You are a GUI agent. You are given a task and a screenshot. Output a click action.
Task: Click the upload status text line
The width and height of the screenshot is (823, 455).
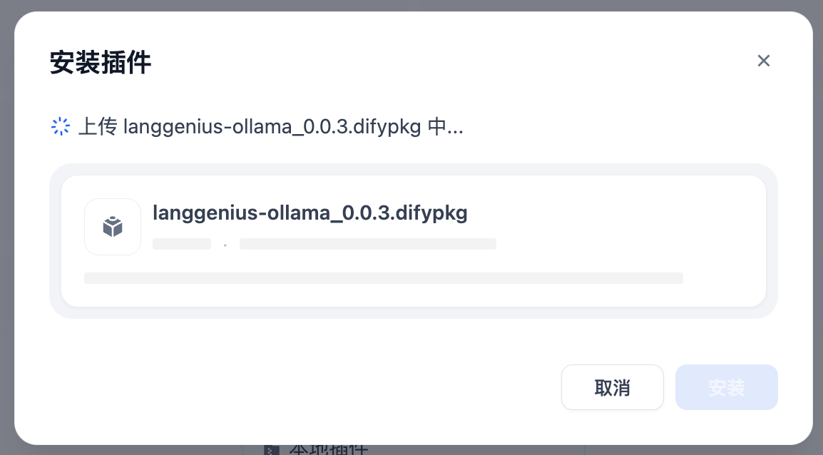(271, 128)
